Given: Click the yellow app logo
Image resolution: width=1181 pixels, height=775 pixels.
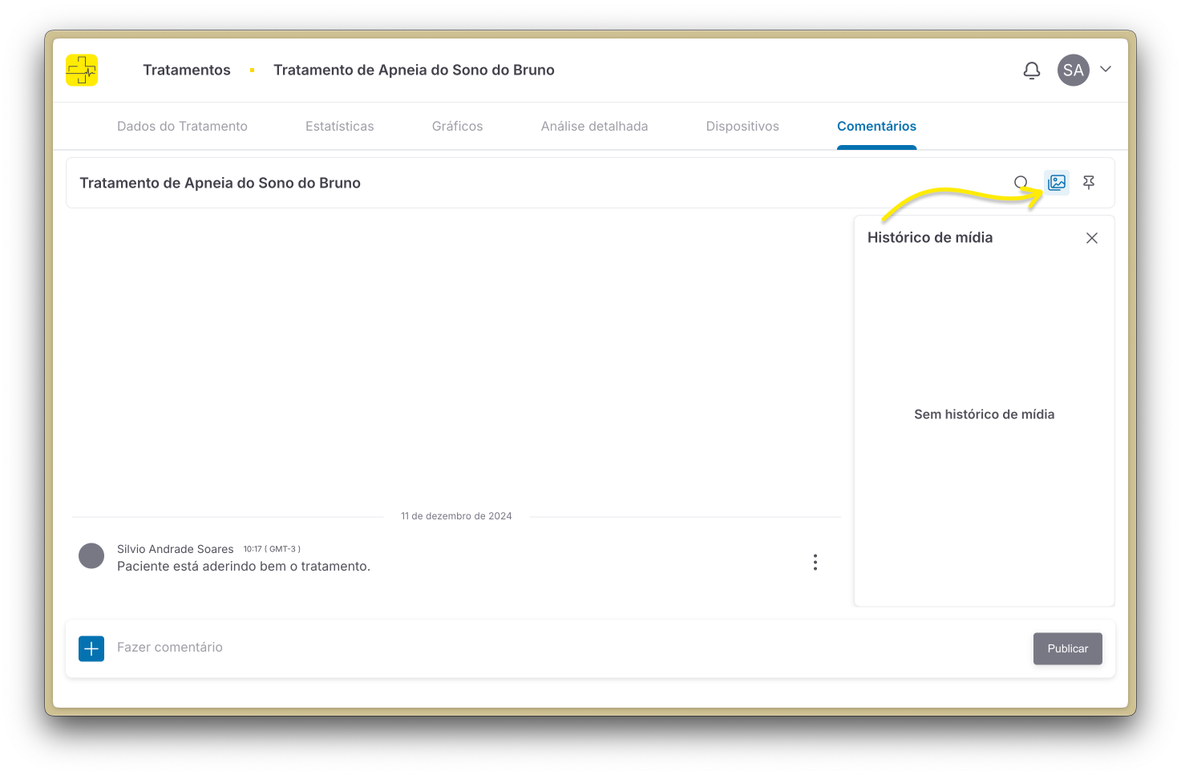Looking at the screenshot, I should click(x=82, y=71).
